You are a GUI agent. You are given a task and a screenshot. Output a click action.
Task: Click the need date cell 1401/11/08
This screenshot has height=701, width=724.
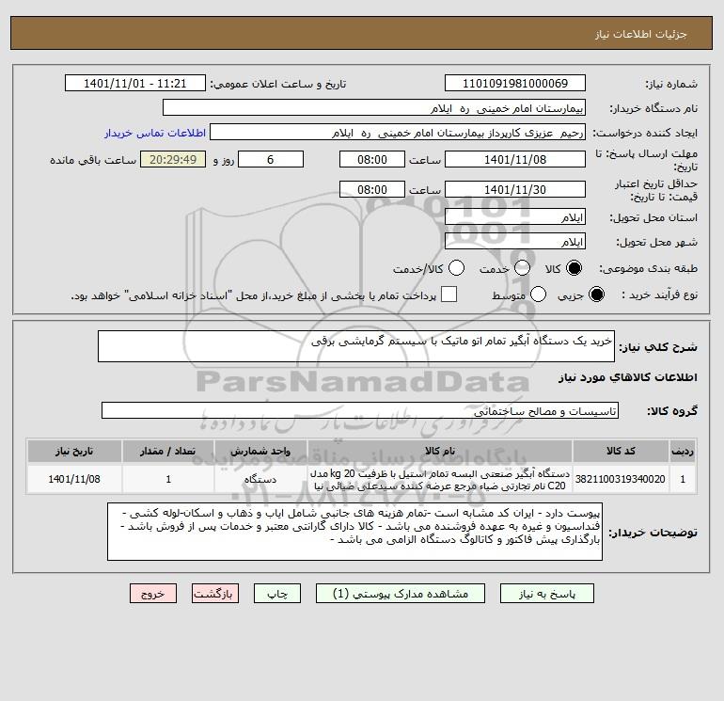click(74, 479)
